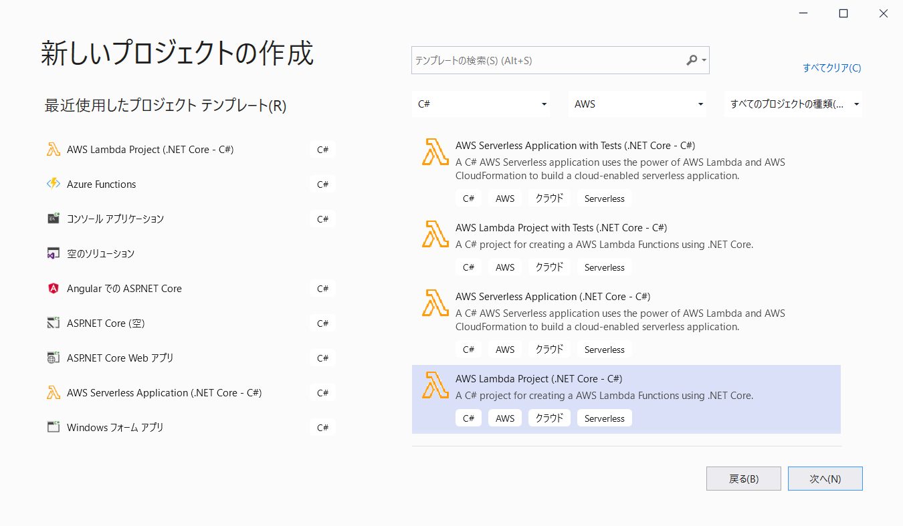Click the すべてクリア(C) link
This screenshot has height=526, width=903.
pyautogui.click(x=832, y=68)
